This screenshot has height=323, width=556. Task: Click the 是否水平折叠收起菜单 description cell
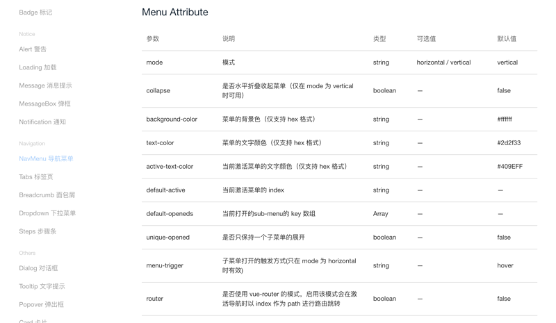288,91
